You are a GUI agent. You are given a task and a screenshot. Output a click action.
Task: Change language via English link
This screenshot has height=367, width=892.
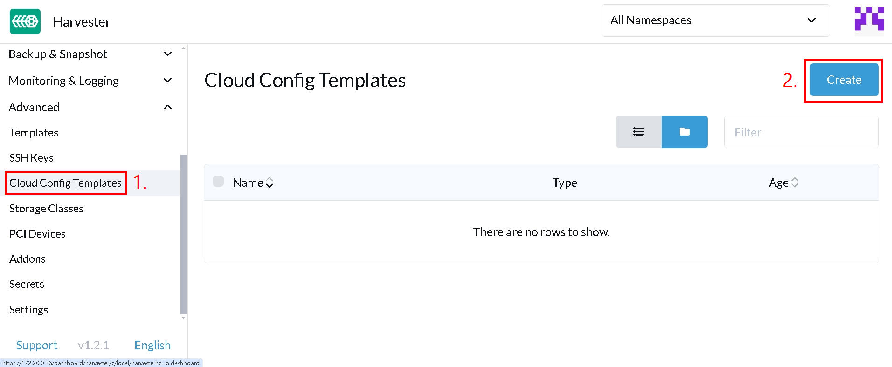tap(152, 345)
